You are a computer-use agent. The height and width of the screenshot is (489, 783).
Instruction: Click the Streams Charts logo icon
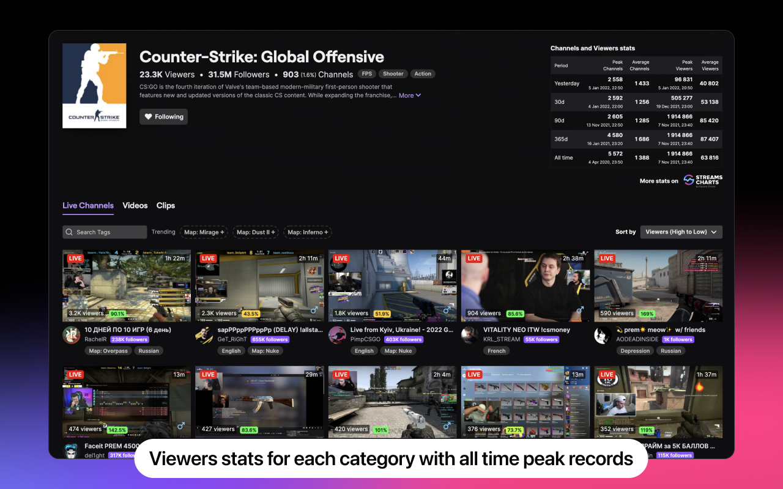point(689,180)
